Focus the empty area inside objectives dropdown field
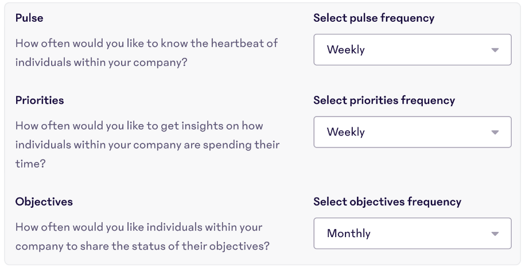This screenshot has height=268, width=525. tap(430, 234)
